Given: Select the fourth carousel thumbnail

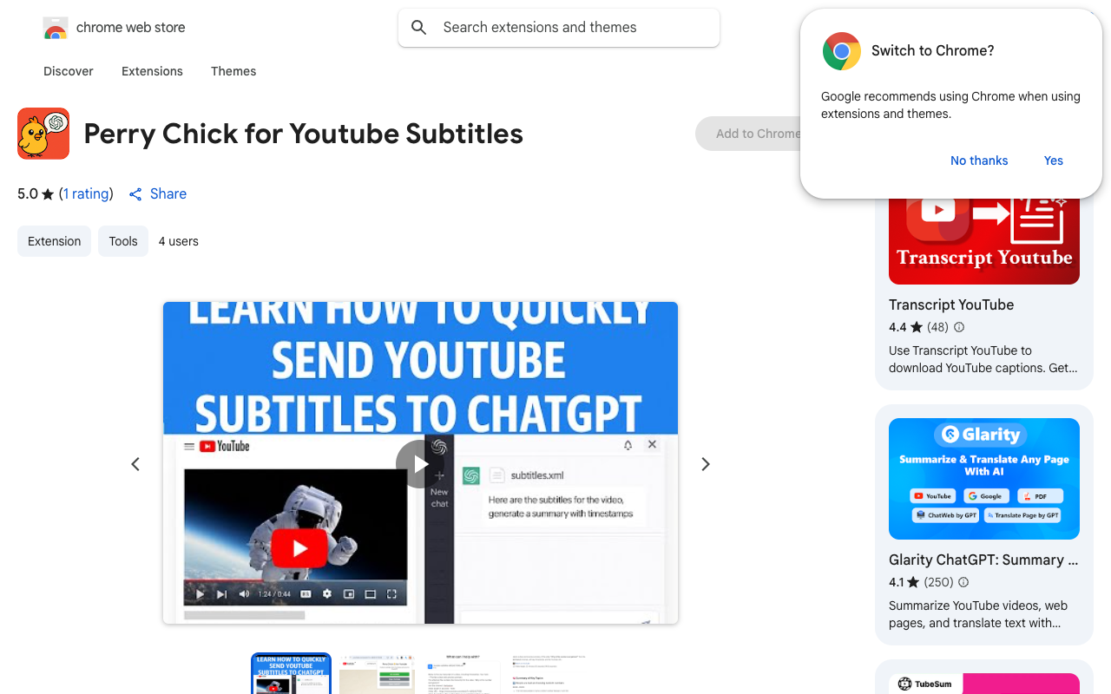Looking at the screenshot, I should coord(549,674).
